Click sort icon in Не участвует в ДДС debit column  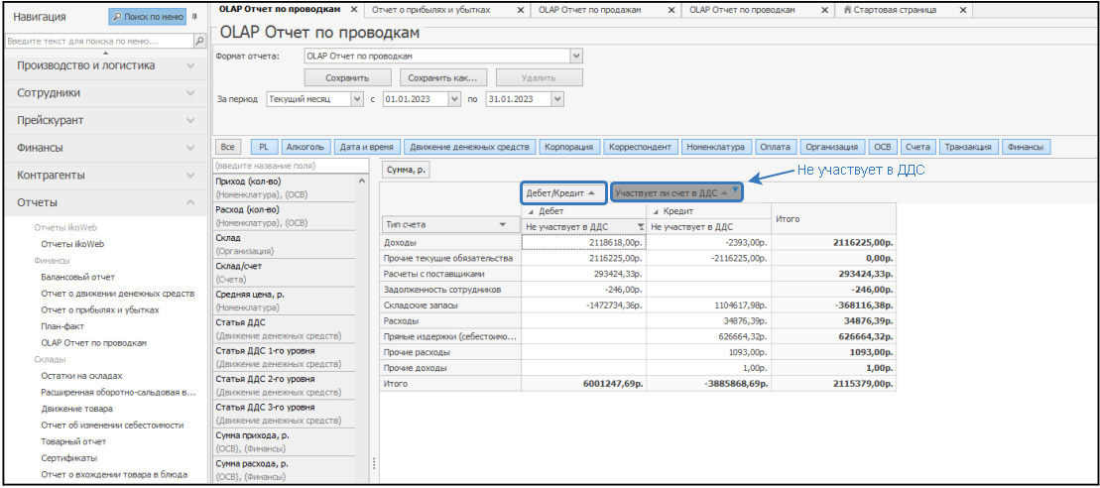641,227
